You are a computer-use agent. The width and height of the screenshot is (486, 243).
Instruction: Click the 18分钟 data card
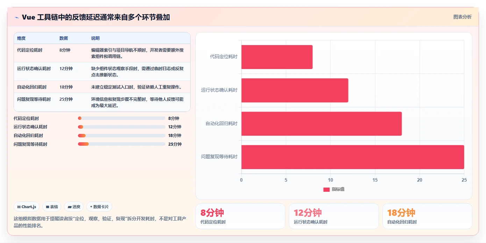coord(427,216)
